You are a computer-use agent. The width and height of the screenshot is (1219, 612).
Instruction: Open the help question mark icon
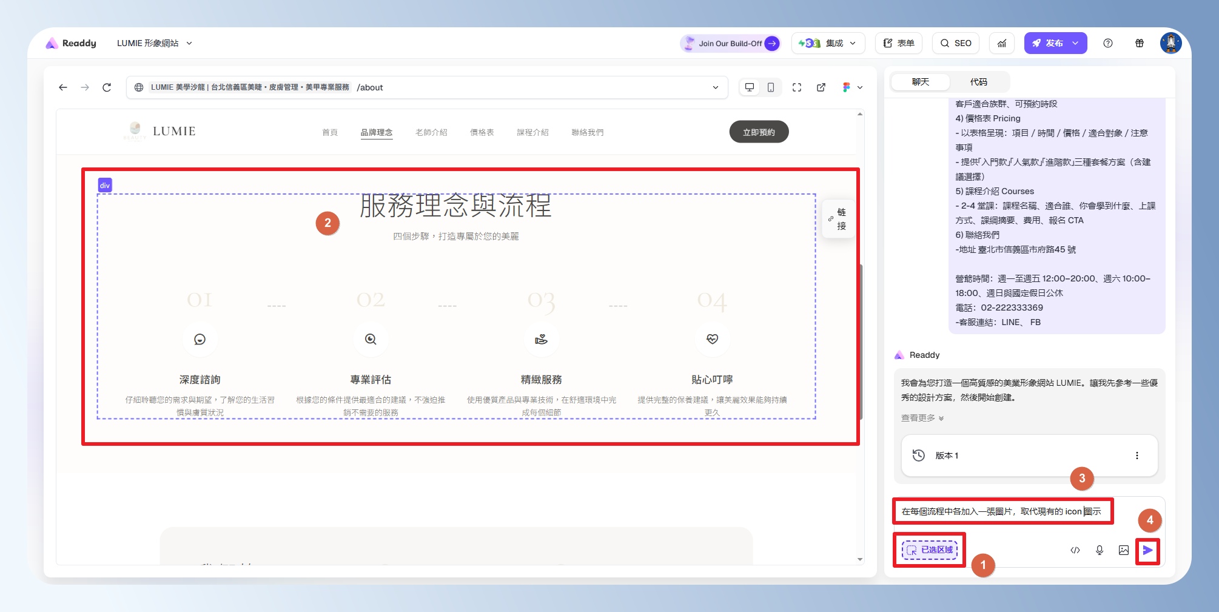(x=1107, y=43)
